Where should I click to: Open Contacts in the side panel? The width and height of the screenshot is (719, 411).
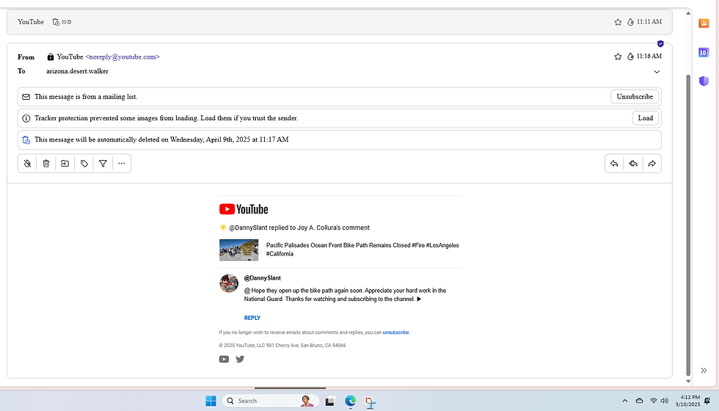tap(704, 23)
